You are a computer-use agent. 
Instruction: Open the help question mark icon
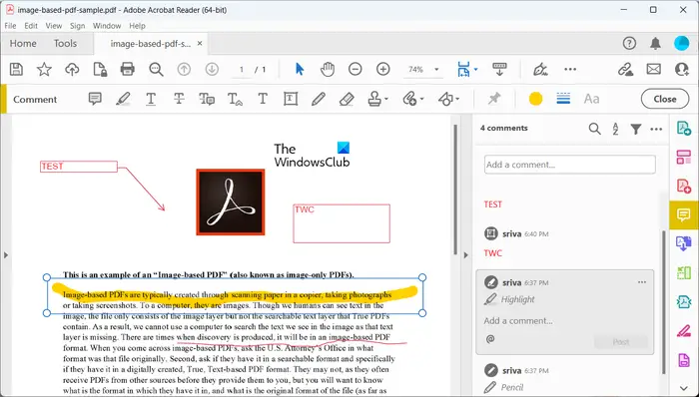pyautogui.click(x=629, y=43)
